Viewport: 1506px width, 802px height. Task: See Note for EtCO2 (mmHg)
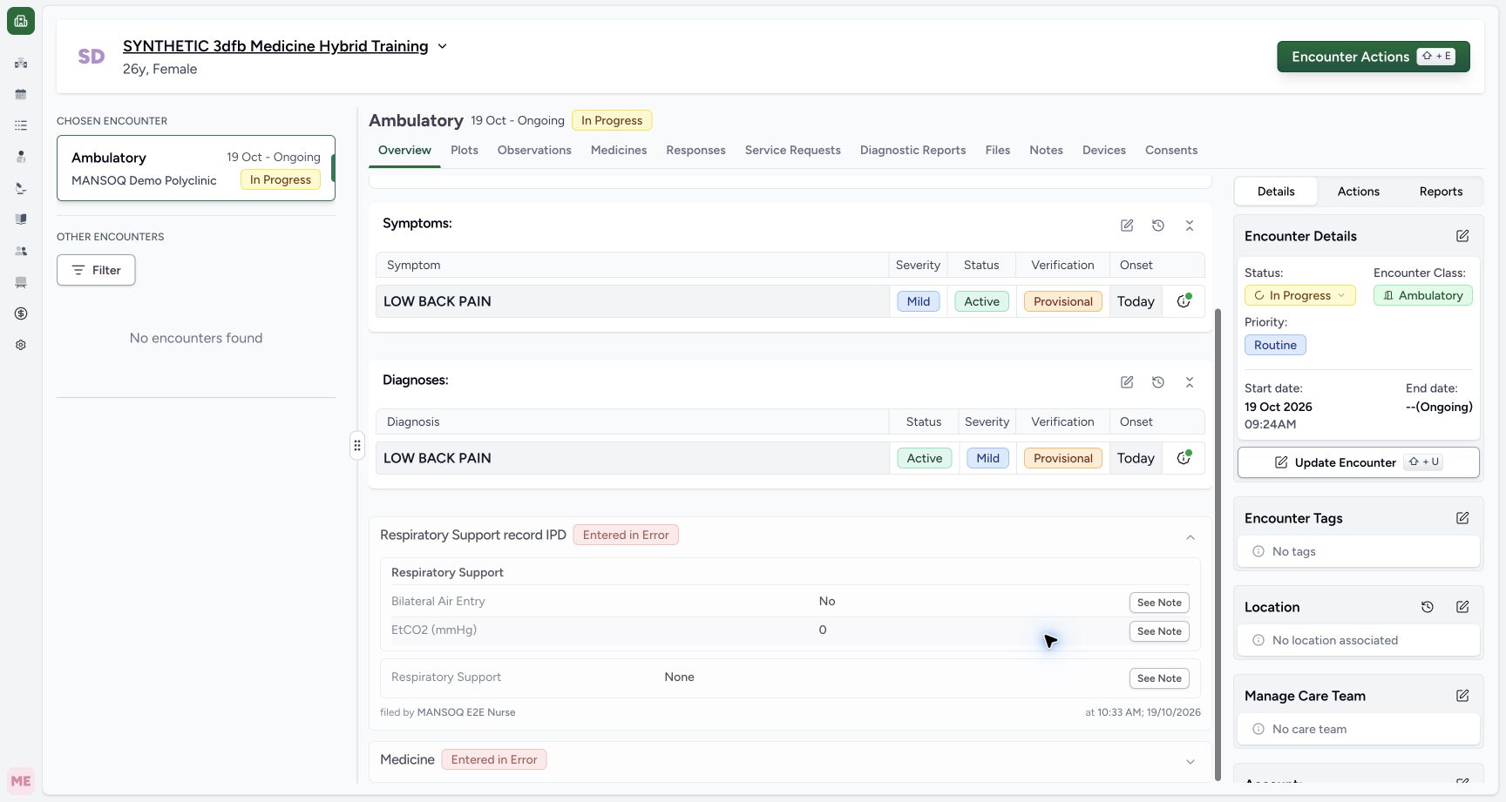1159,631
